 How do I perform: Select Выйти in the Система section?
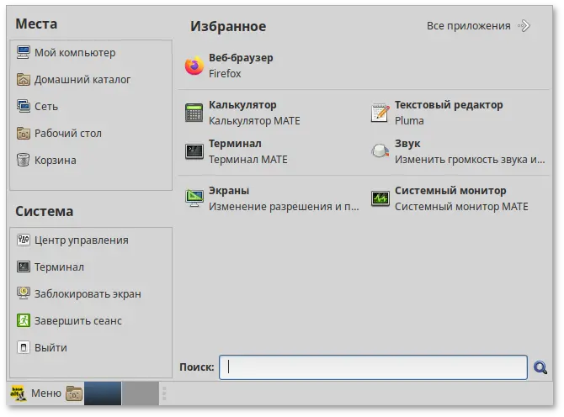pyautogui.click(x=51, y=348)
